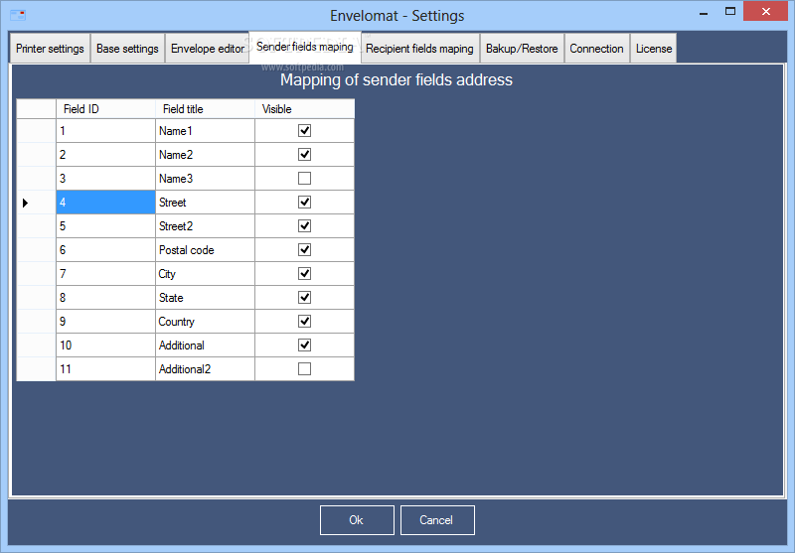Click the Field ID cell '2'
Screen dimensions: 795x553
pyautogui.click(x=105, y=155)
